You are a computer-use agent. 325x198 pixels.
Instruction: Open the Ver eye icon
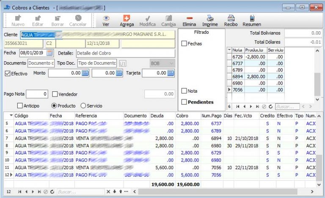click(106, 18)
